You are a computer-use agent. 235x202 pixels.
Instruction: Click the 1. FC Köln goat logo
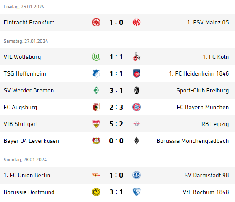pyautogui.click(x=137, y=57)
